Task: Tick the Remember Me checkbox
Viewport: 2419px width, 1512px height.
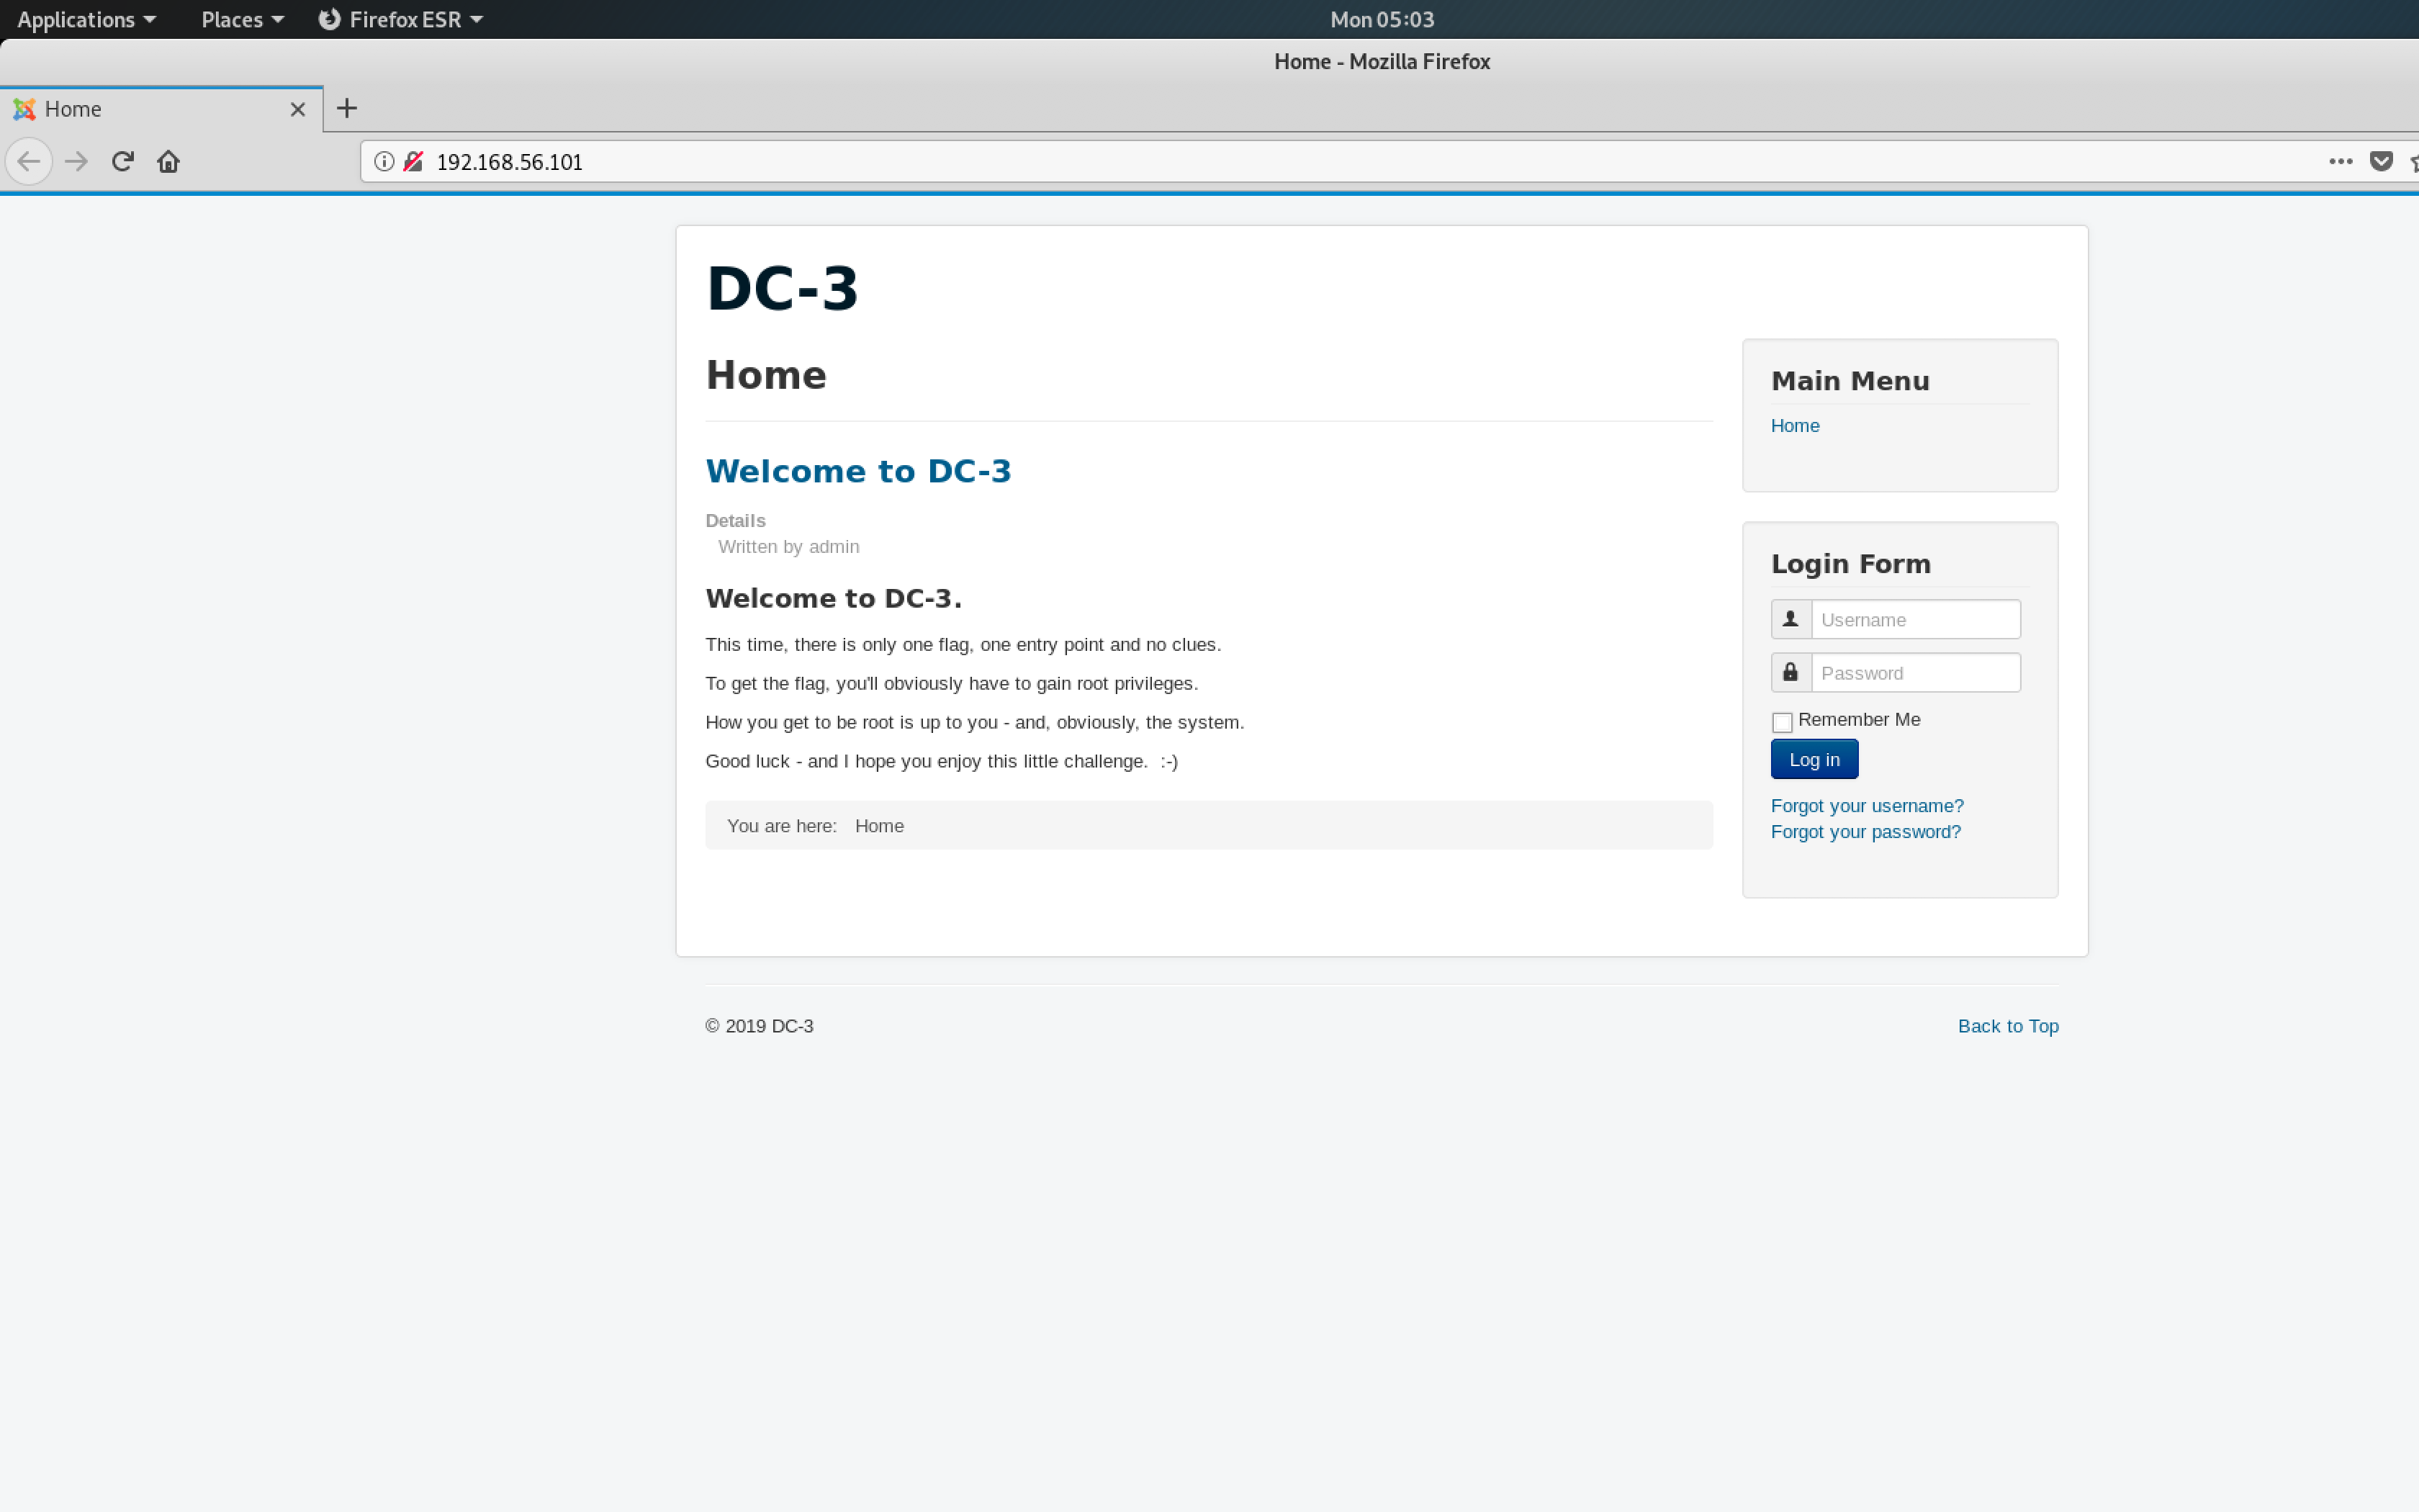Action: coord(1781,722)
